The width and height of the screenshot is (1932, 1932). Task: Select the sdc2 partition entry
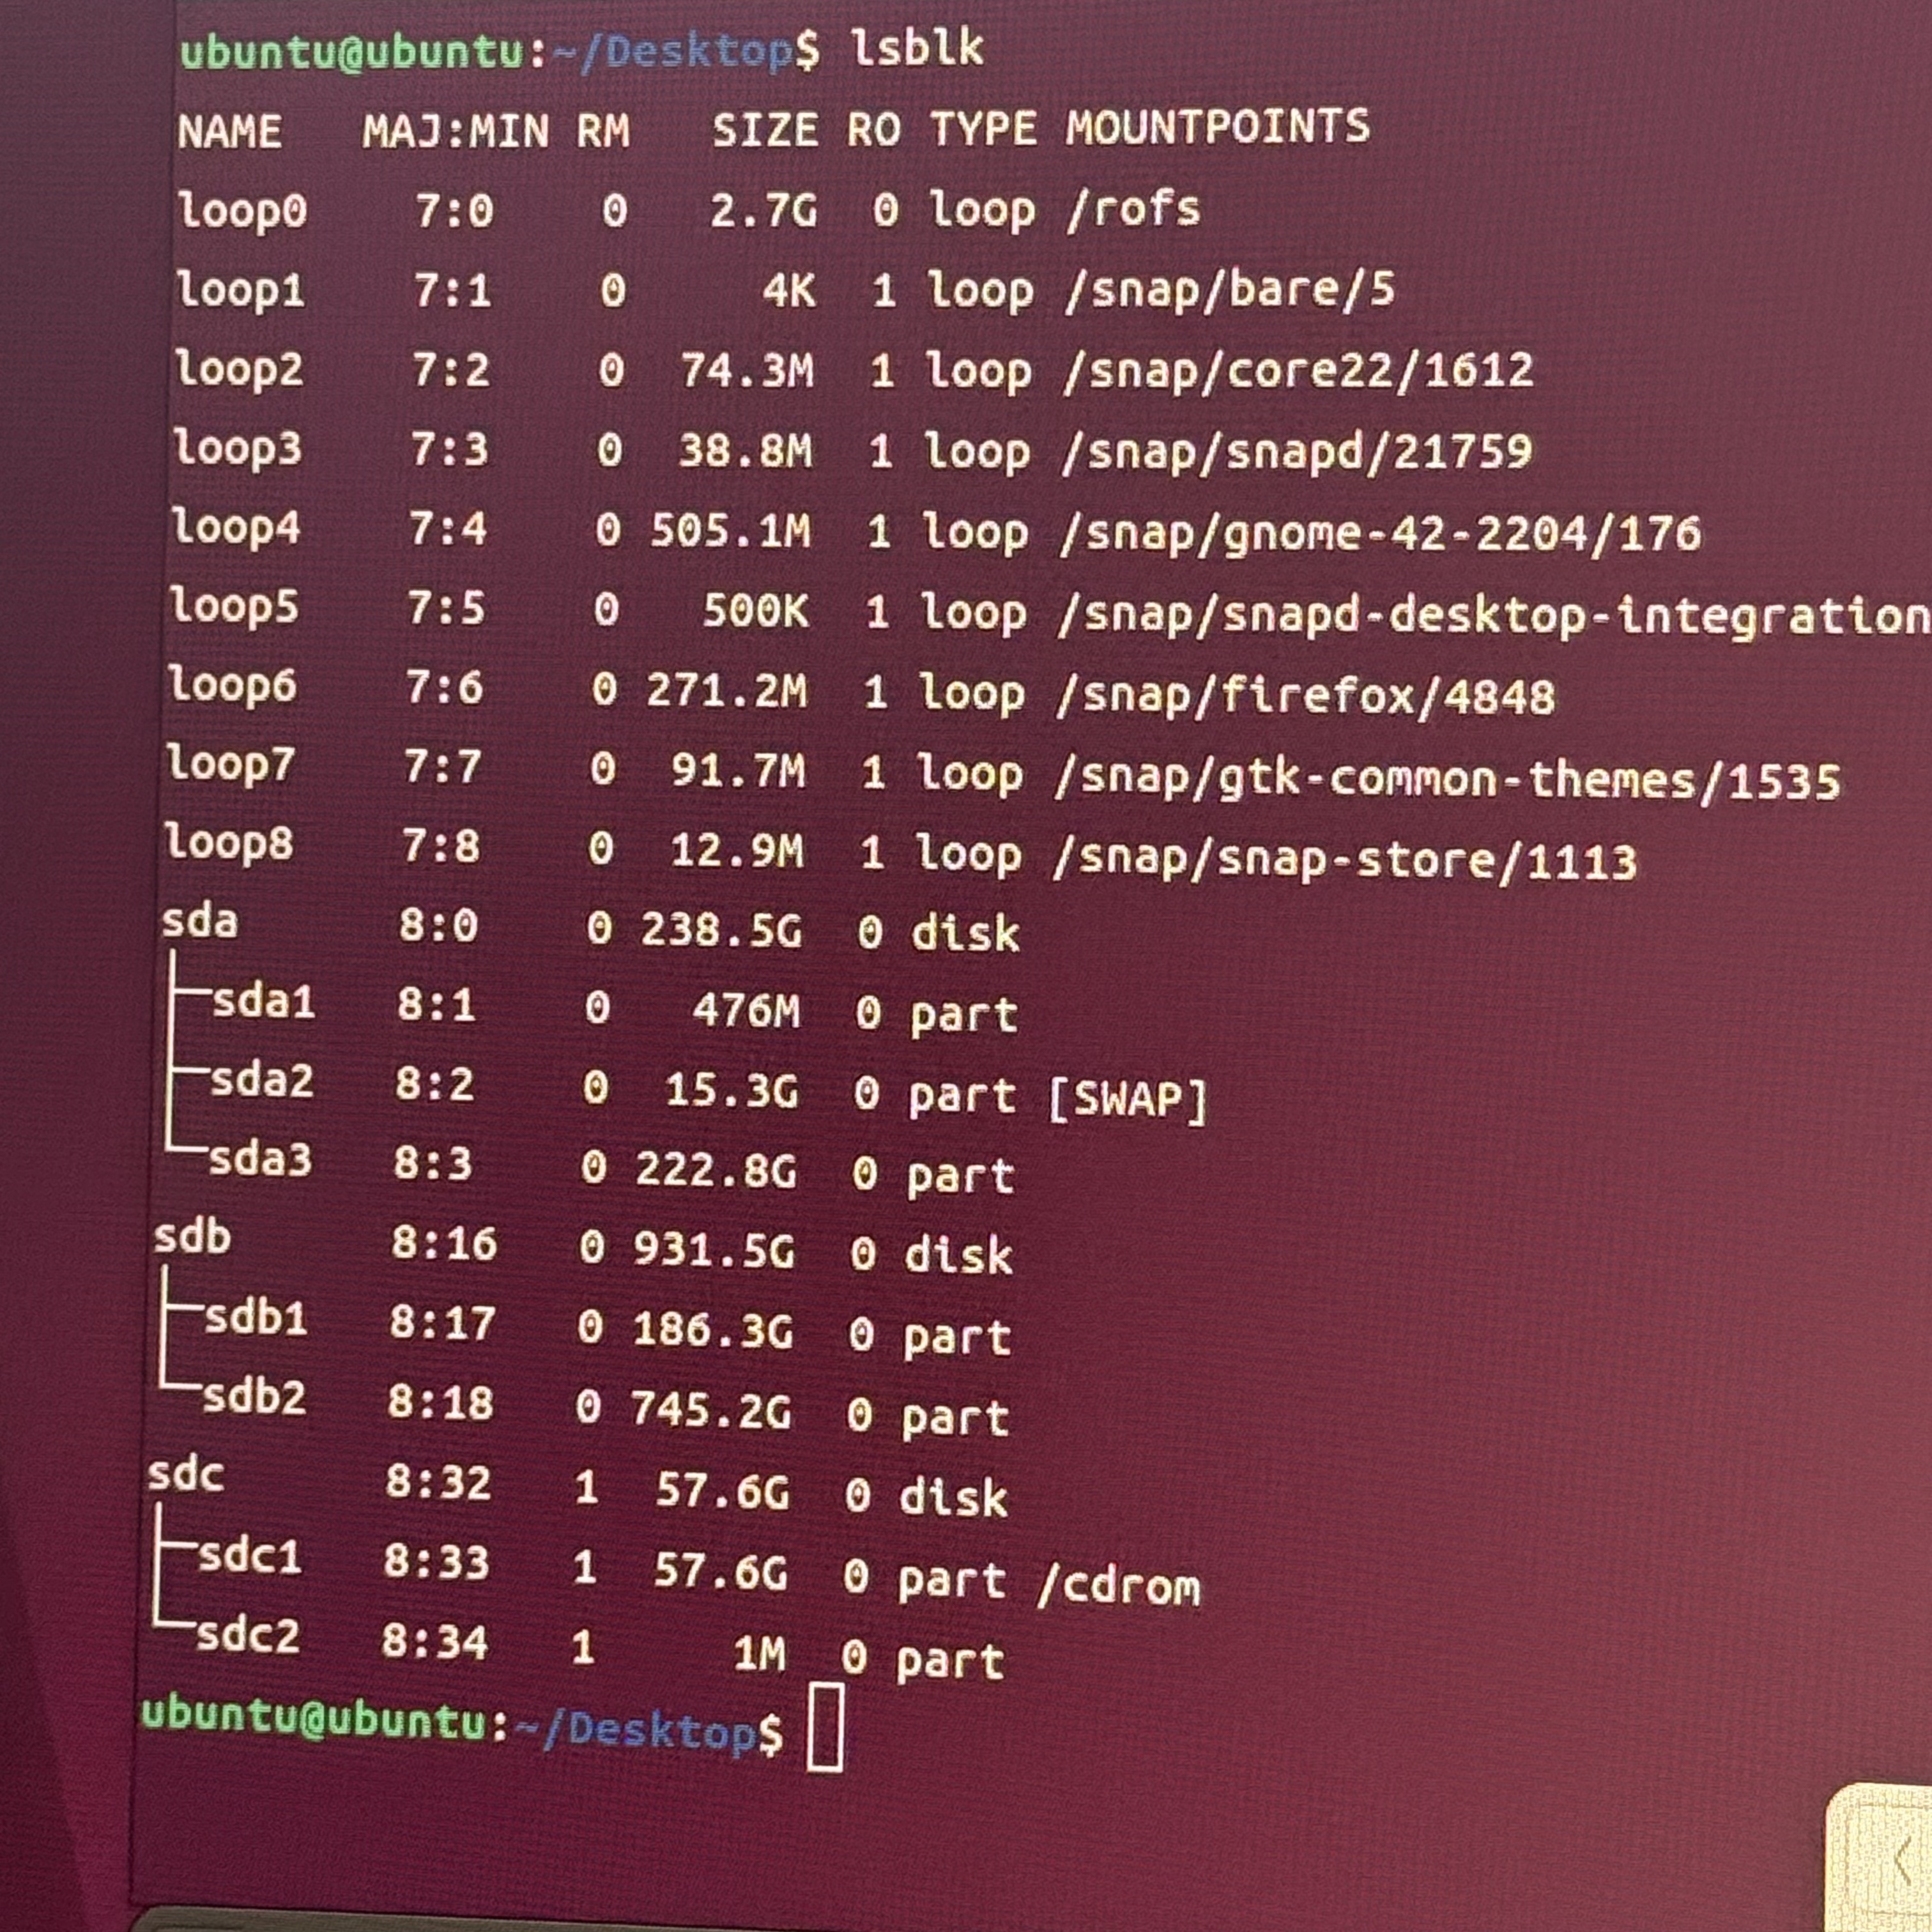click(247, 1637)
